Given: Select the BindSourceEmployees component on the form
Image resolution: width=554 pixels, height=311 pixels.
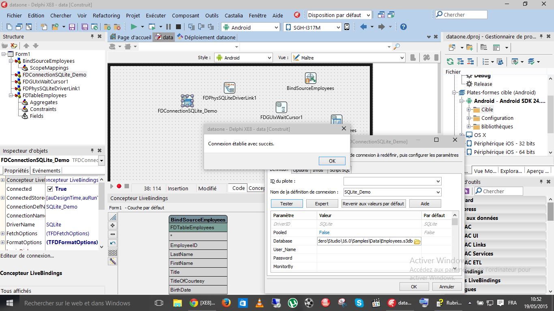Looking at the screenshot, I should click(x=310, y=78).
